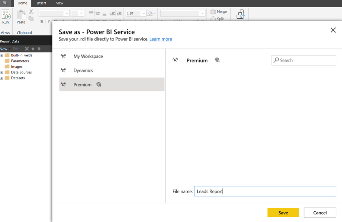The height and width of the screenshot is (222, 342).
Task: Click the Report Data panel title
Action: [10, 41]
